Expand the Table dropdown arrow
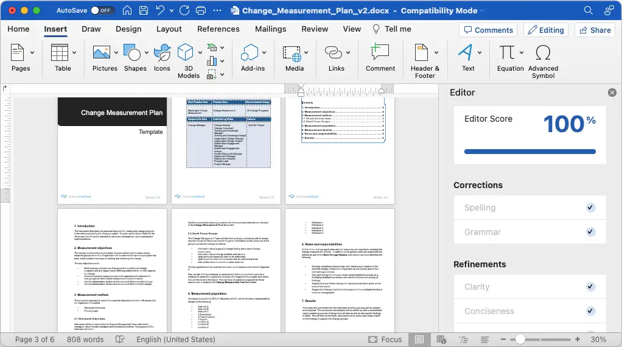Viewport: 622px width, 347px height. [74, 52]
